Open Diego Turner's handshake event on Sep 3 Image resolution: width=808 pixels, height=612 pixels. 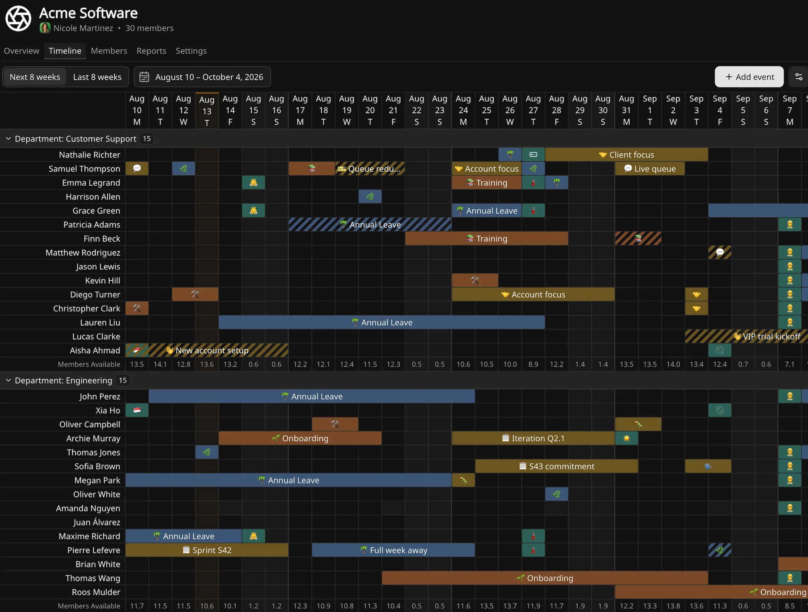tap(696, 294)
